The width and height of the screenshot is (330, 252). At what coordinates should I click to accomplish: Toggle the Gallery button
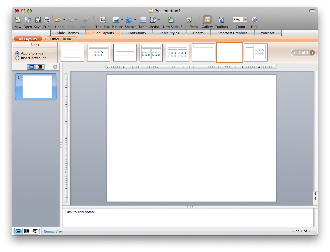click(207, 20)
